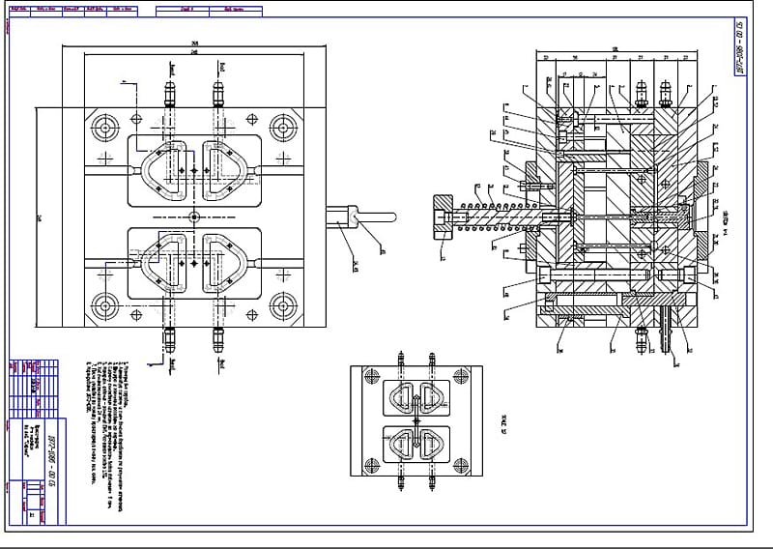This screenshot has height=549, width=773.
Task: Select the lower cavity insert in the plan view
Action: [193, 261]
